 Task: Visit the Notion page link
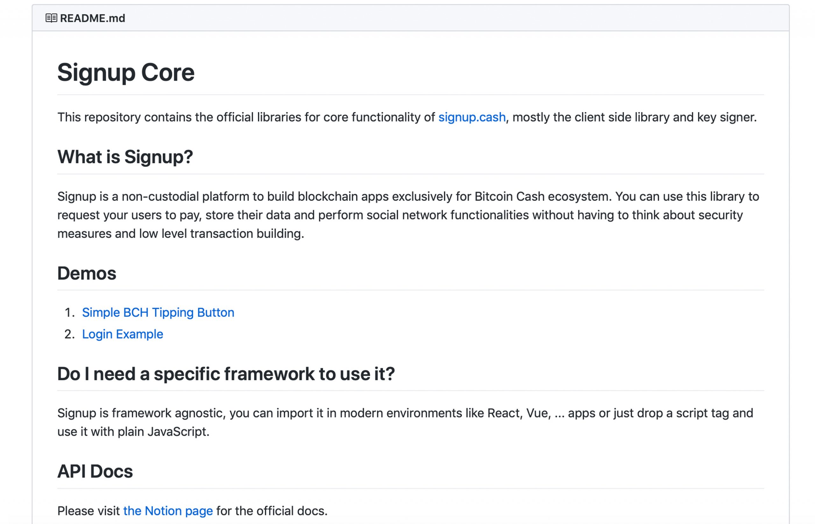[x=168, y=511]
